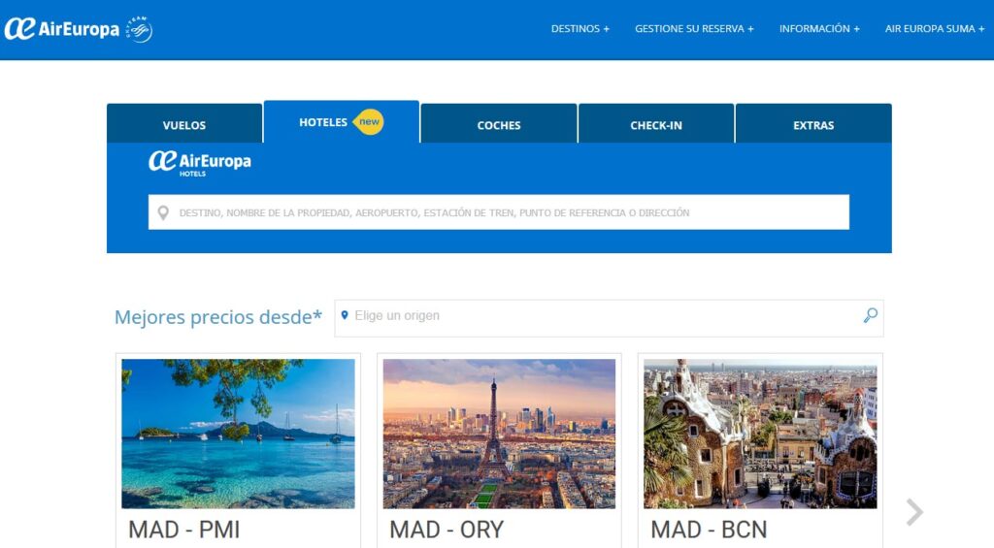The height and width of the screenshot is (548, 994).
Task: Click the yellow new badge on Hoteles
Action: pyautogui.click(x=369, y=121)
